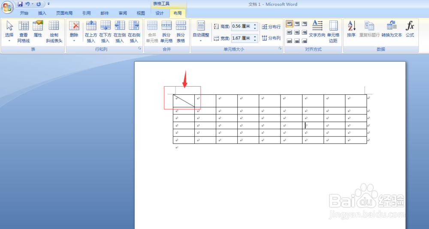
Task: Undo the last action
Action: (x=27, y=4)
